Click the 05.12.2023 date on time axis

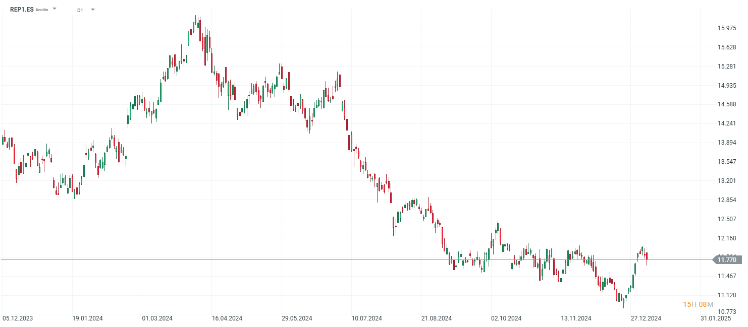(x=18, y=318)
